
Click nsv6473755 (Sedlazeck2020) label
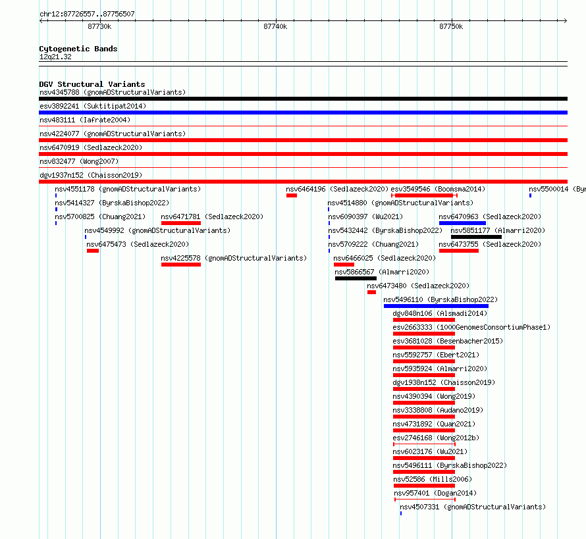[490, 244]
